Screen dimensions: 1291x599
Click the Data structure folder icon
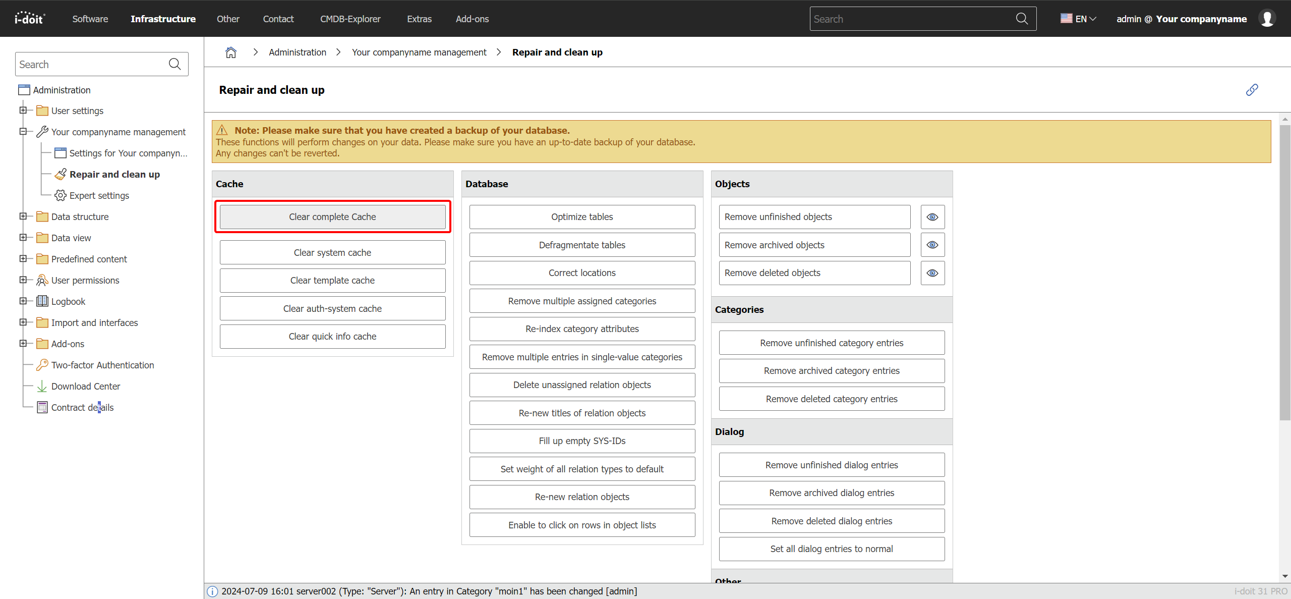point(42,216)
